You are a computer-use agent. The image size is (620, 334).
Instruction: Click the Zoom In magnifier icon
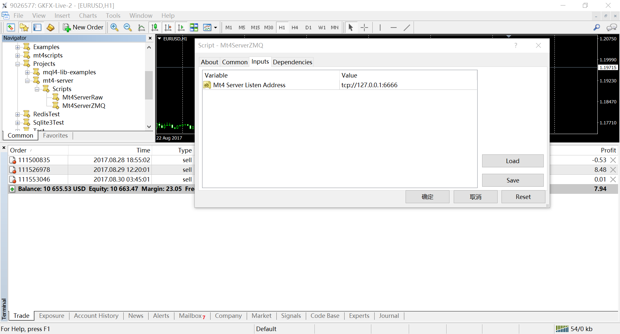click(x=114, y=27)
